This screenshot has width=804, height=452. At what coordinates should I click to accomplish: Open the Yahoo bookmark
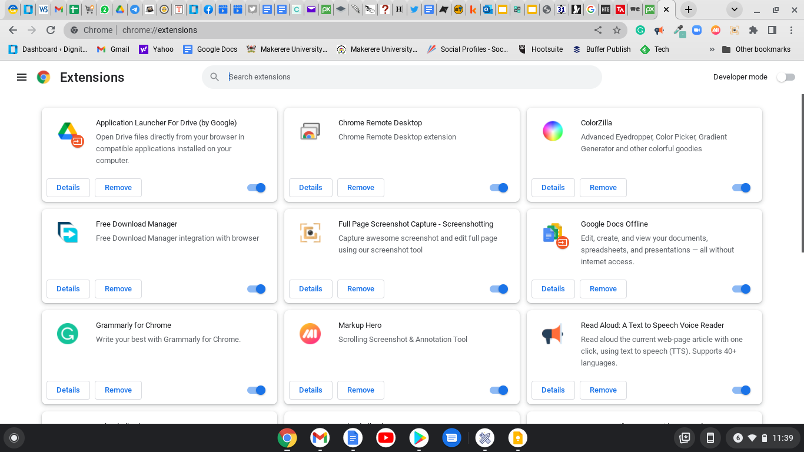[x=156, y=49]
